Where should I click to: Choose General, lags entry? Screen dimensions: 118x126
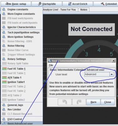22,105
